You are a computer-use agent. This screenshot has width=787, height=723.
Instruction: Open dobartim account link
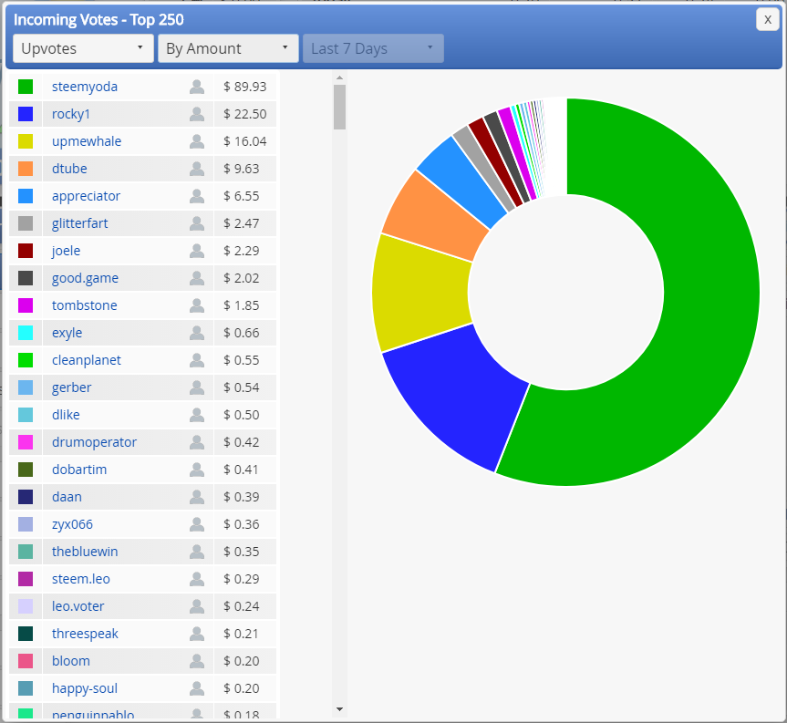(x=79, y=470)
